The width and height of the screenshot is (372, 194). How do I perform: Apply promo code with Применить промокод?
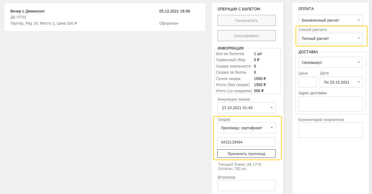tap(246, 154)
